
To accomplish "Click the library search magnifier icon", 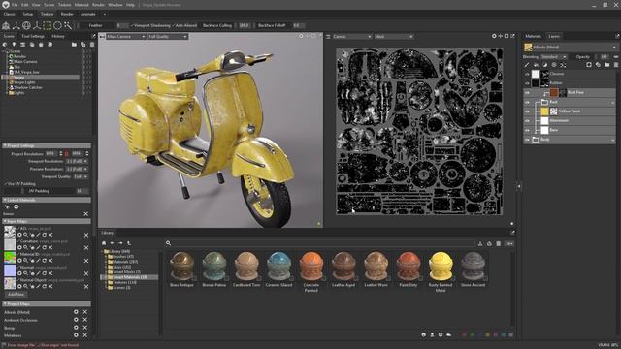I will point(168,243).
